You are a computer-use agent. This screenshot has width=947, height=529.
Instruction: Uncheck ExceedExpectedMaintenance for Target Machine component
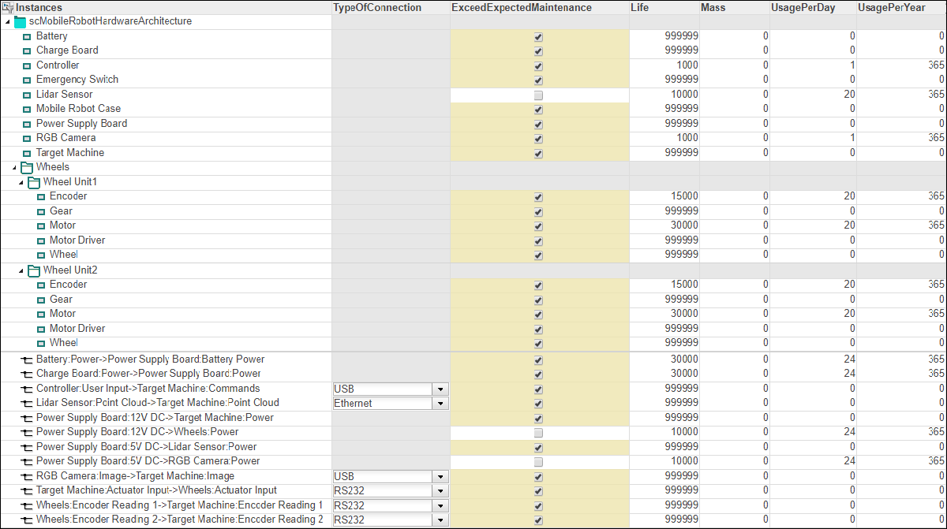tap(538, 154)
